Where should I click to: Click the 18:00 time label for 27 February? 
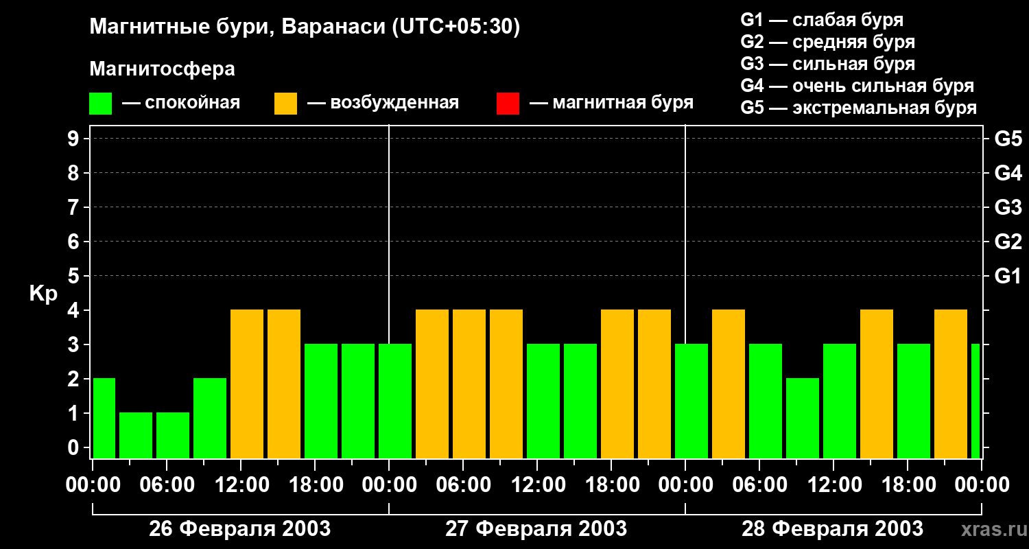pyautogui.click(x=611, y=485)
